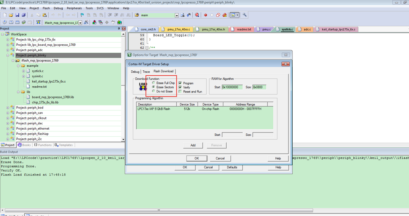Screen dimensions: 409x216
Task: Switch to Functions tab in Project panel
Action: coord(43,145)
